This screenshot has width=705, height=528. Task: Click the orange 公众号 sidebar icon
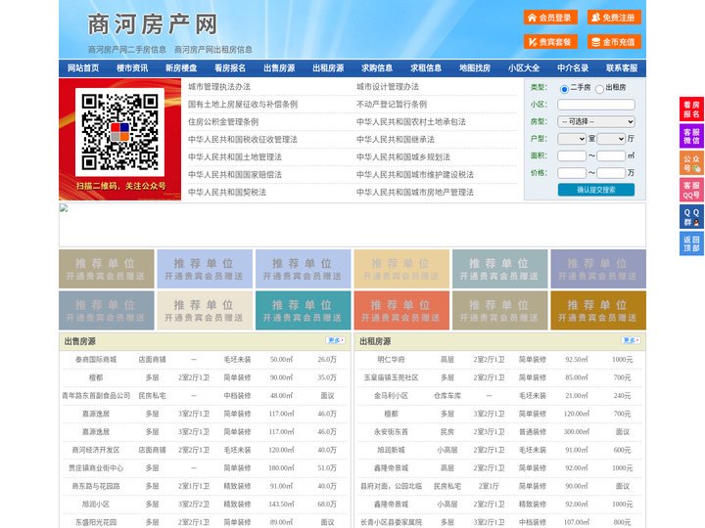(x=691, y=163)
